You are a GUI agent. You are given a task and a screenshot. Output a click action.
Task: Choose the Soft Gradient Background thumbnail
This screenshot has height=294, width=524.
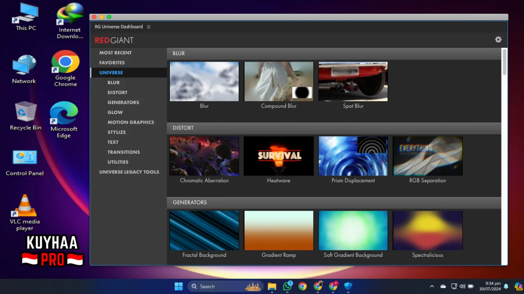[353, 231]
